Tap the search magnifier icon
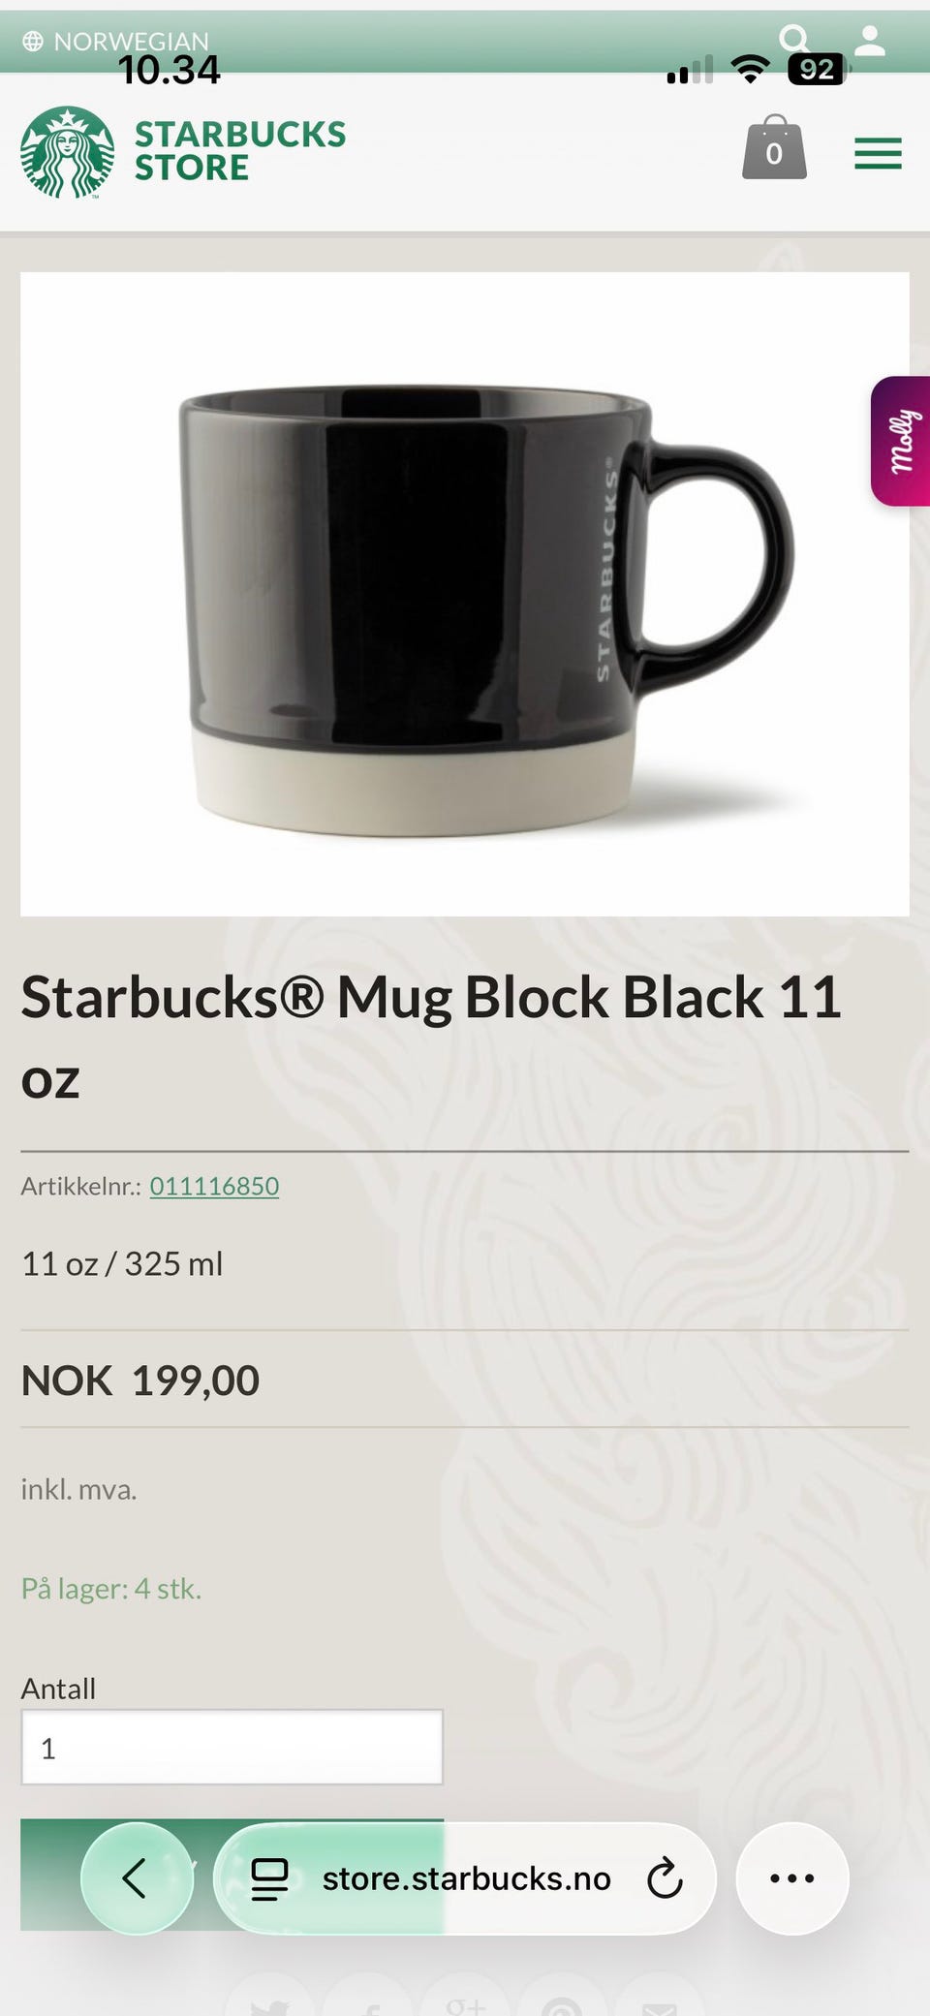The height and width of the screenshot is (2016, 930). (x=793, y=39)
